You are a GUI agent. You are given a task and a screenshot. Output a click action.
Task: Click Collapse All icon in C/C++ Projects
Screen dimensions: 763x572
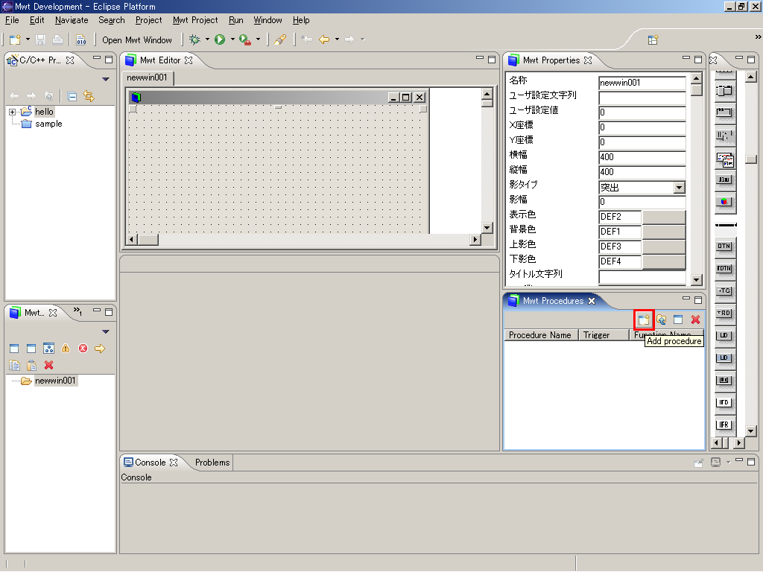tap(72, 96)
